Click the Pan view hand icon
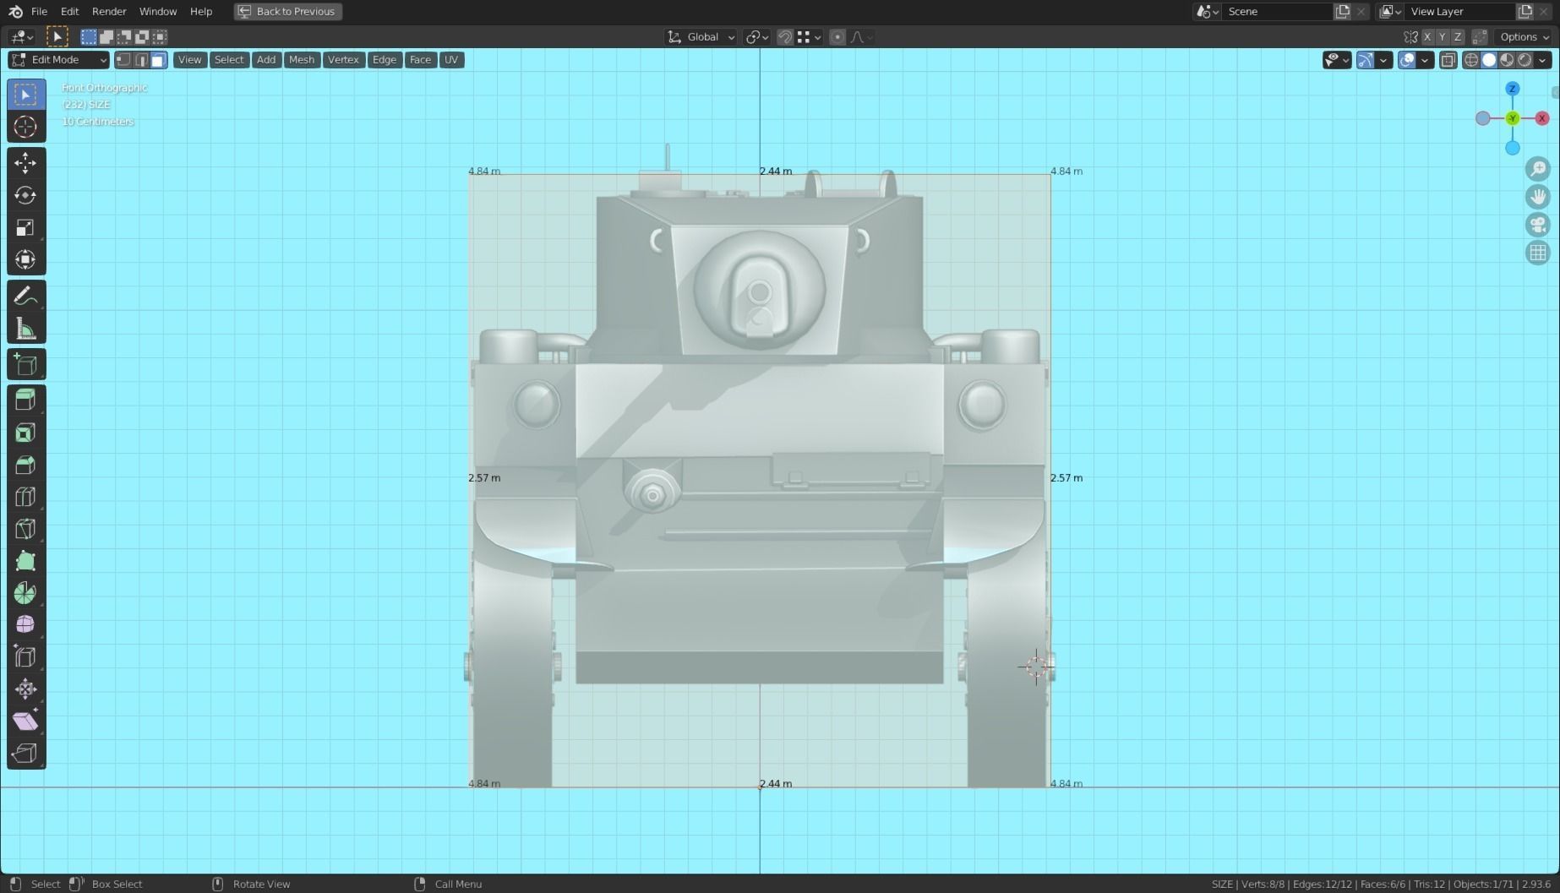Viewport: 1560px width, 893px height. (1537, 197)
